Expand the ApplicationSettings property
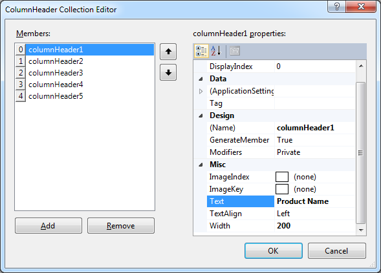 (201, 91)
